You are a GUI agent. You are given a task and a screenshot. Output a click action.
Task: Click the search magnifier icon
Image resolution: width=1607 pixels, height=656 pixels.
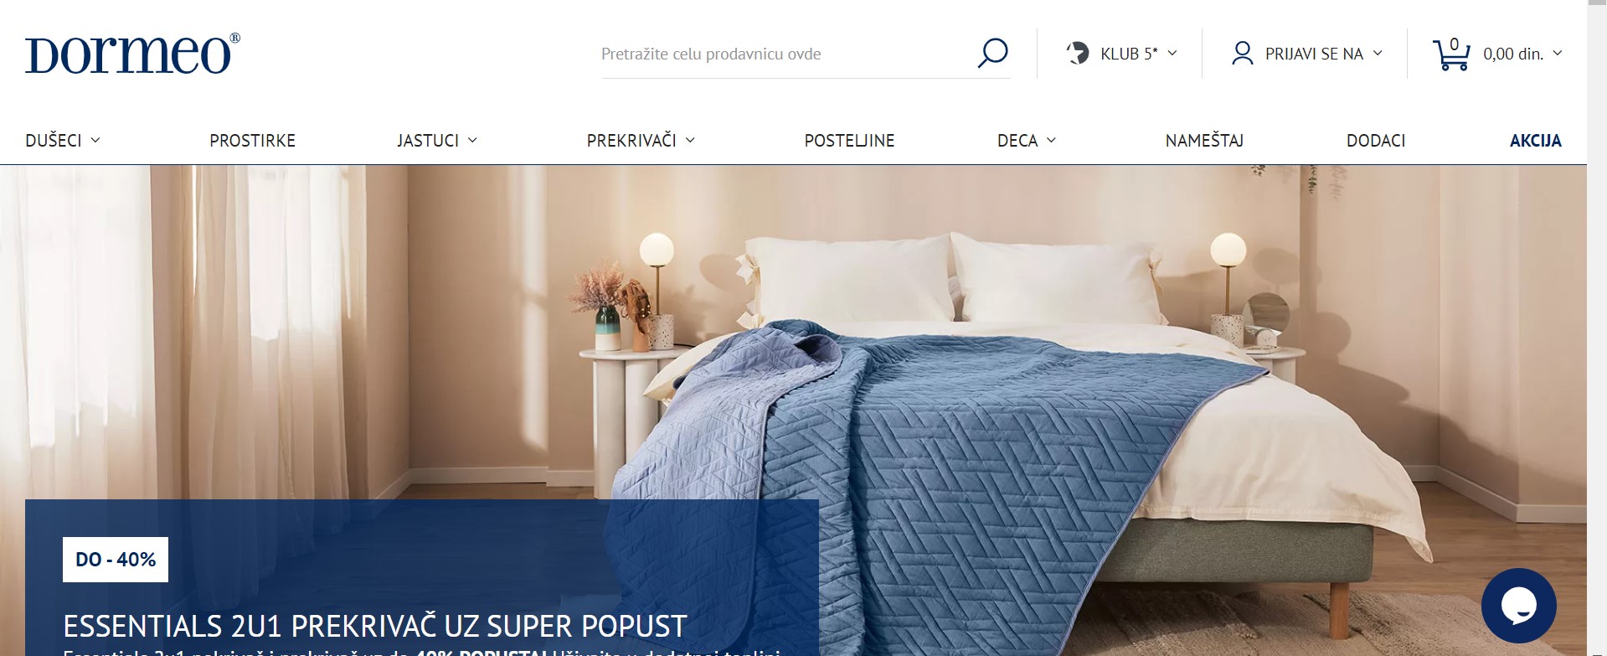pos(992,54)
